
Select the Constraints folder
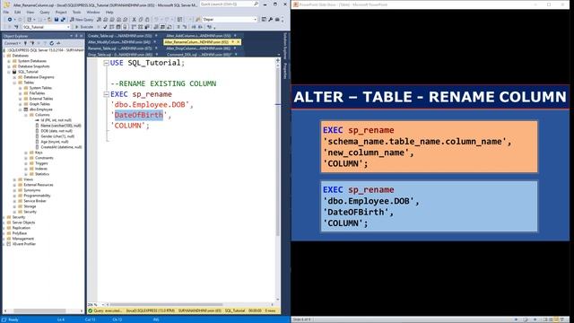point(44,158)
